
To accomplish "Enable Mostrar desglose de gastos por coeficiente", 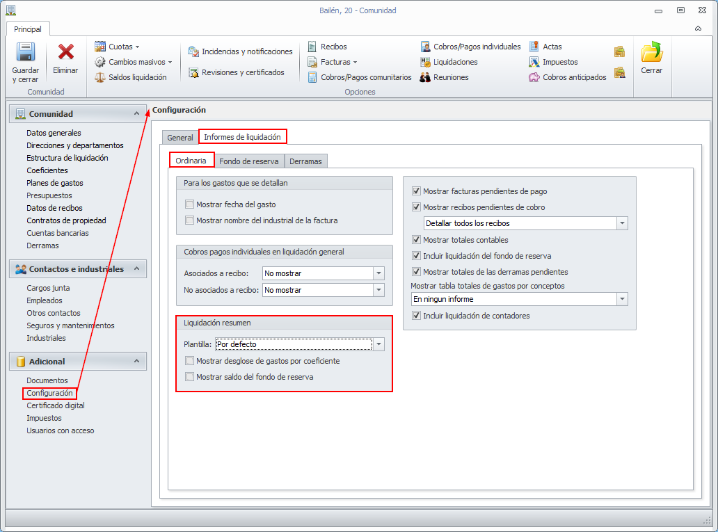I will (189, 361).
